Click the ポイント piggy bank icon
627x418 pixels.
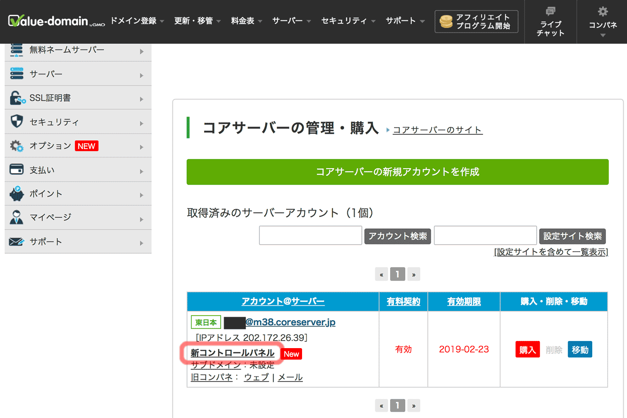point(17,194)
